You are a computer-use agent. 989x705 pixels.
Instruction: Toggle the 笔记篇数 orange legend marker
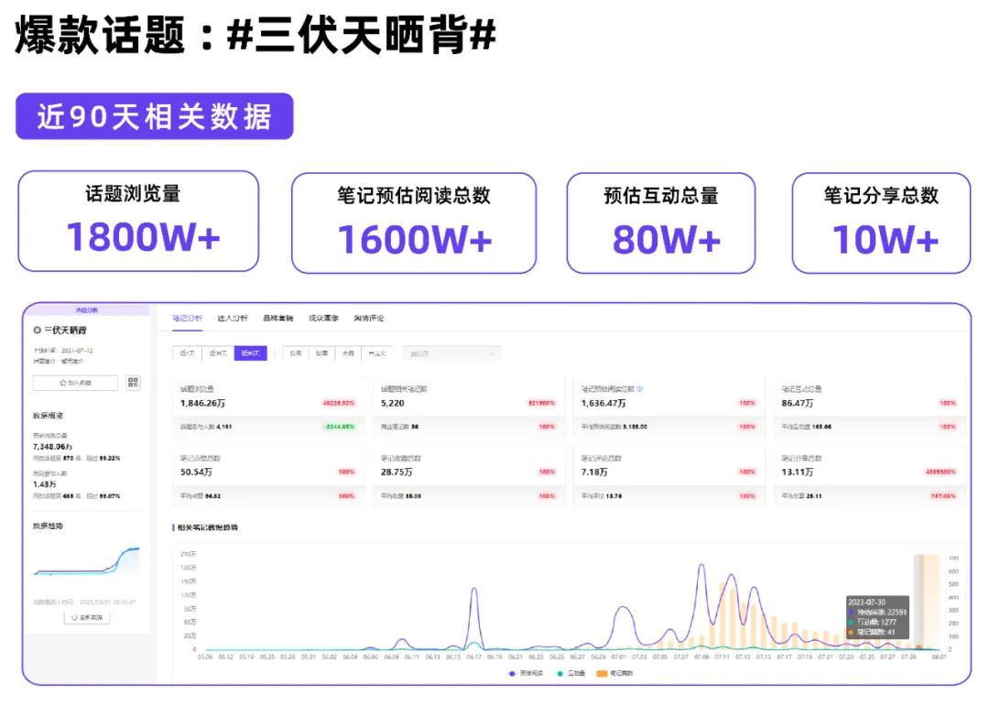click(x=603, y=673)
